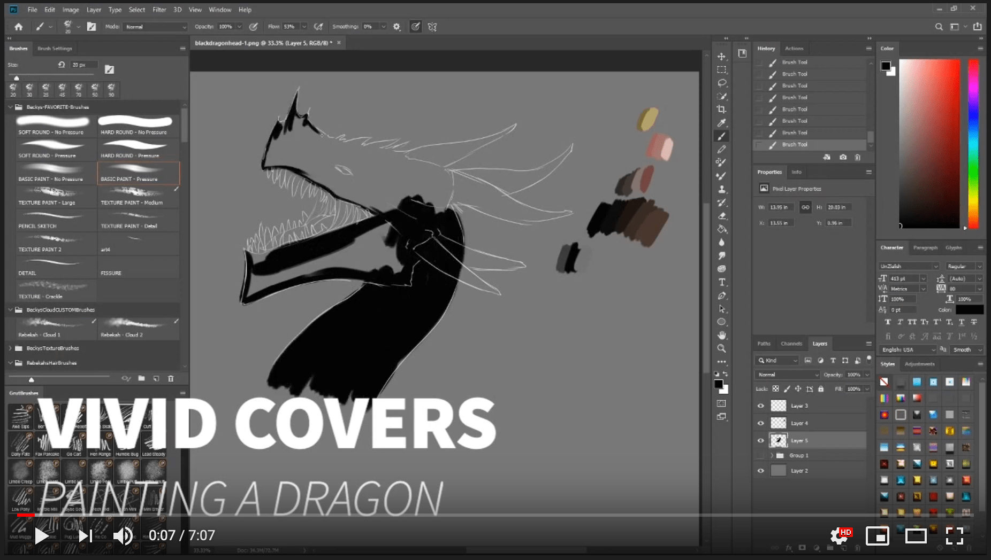Expand BeckysTextureBrushes group

pyautogui.click(x=10, y=348)
